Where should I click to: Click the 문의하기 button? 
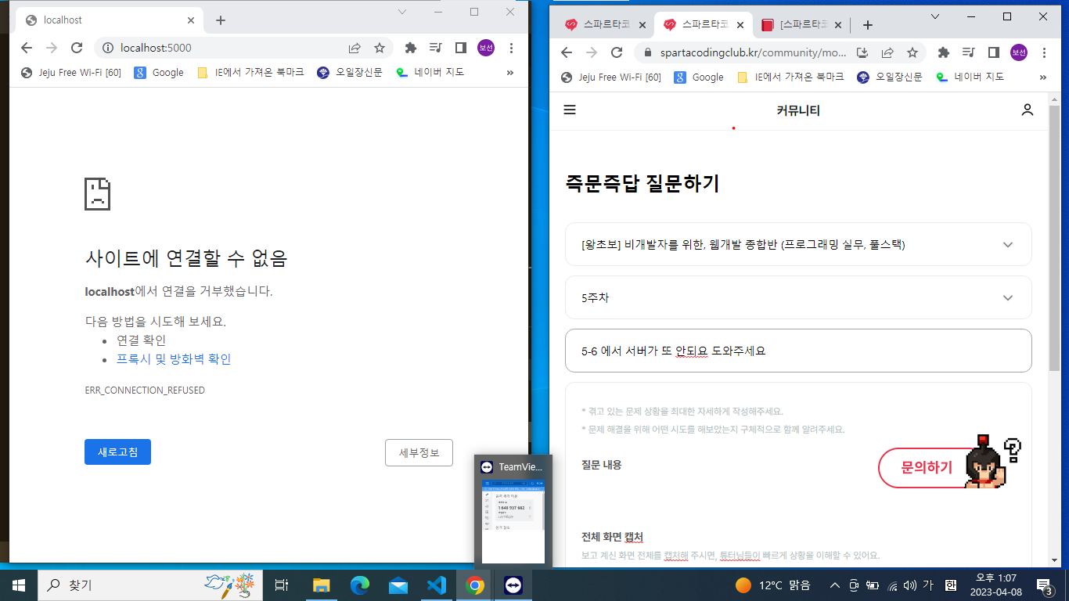927,468
